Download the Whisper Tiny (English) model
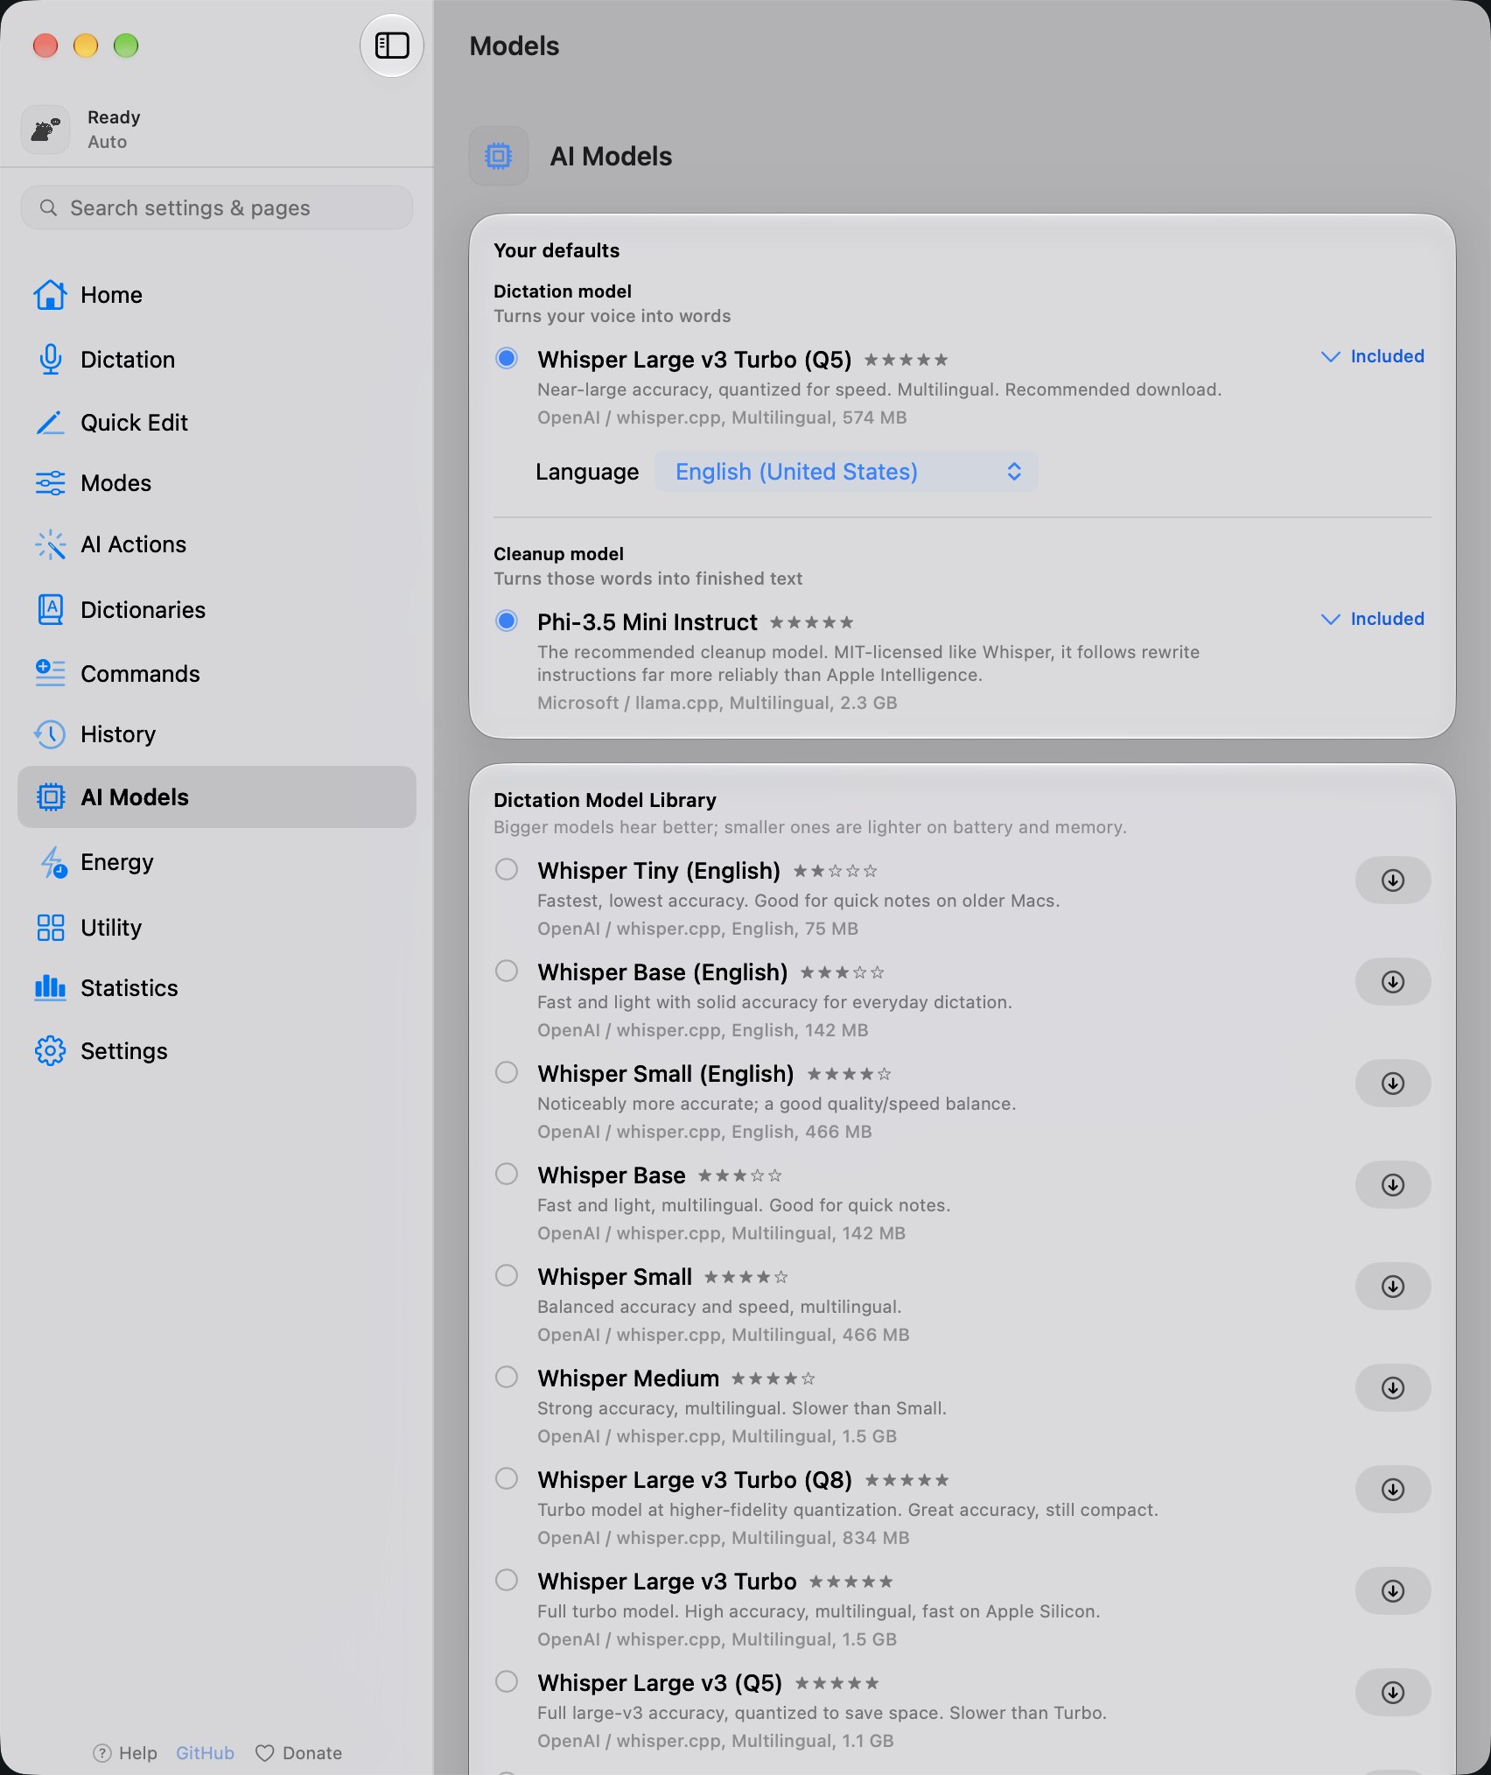The image size is (1491, 1775). pos(1392,880)
